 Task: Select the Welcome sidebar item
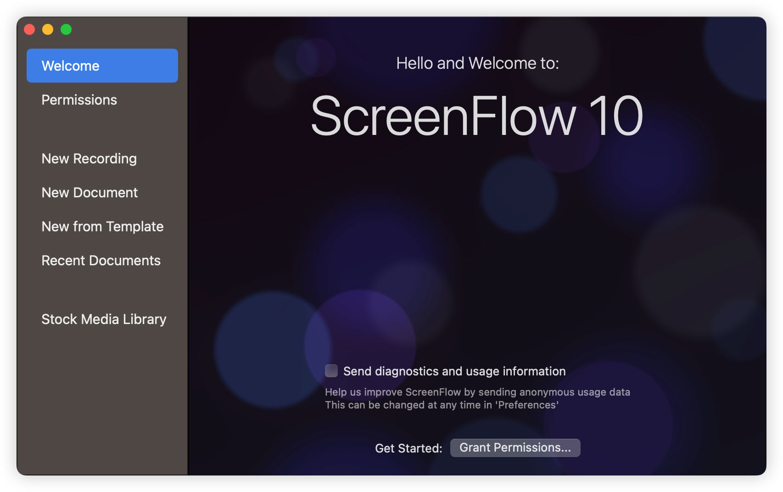[x=102, y=66]
